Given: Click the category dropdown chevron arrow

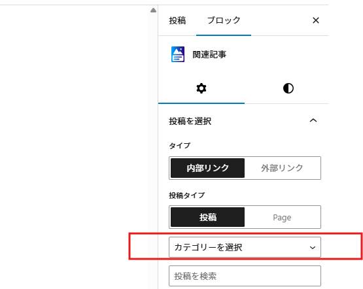Looking at the screenshot, I should tap(313, 248).
